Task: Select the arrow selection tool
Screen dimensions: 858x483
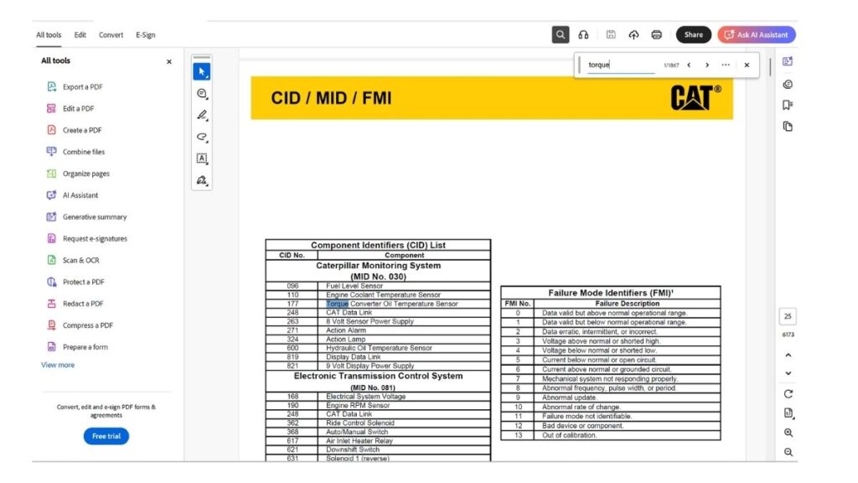Action: [201, 72]
